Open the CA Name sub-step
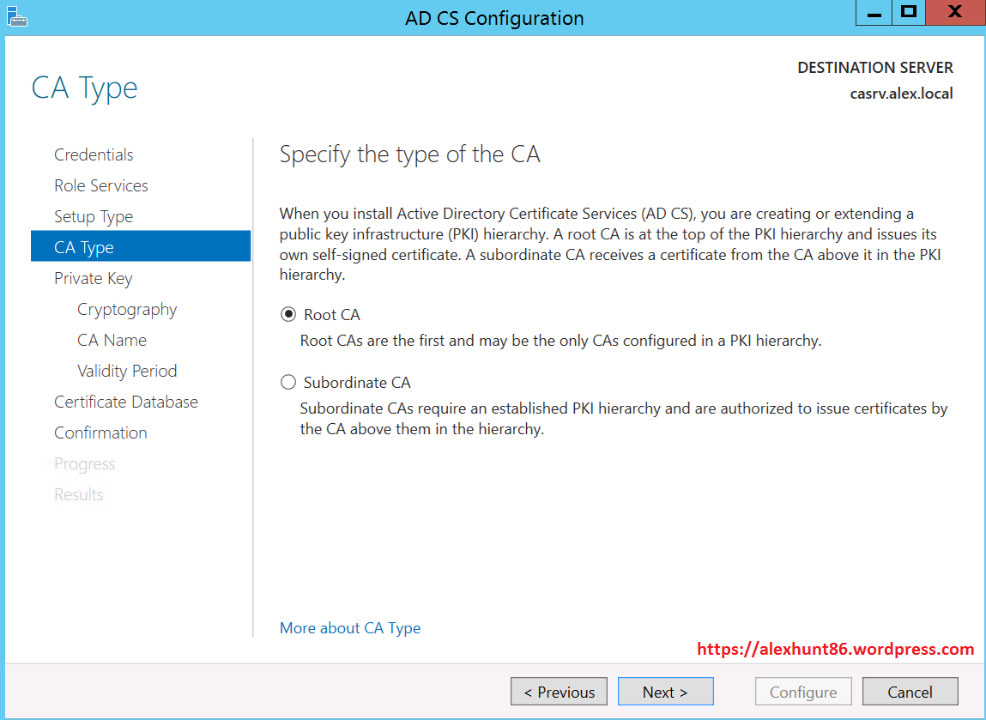 click(x=112, y=340)
